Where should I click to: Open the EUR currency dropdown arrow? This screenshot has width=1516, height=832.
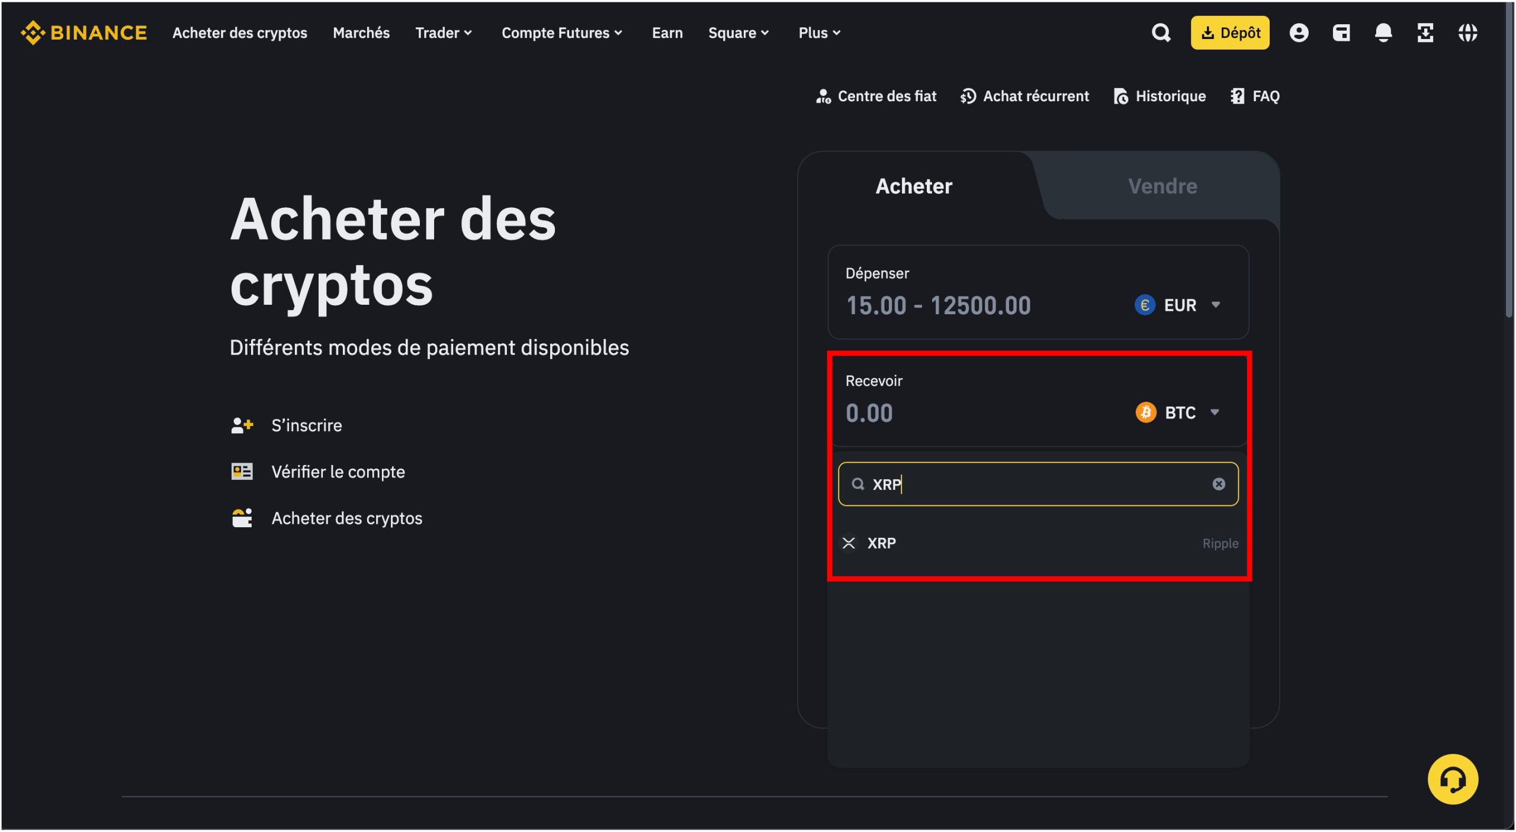pos(1215,305)
